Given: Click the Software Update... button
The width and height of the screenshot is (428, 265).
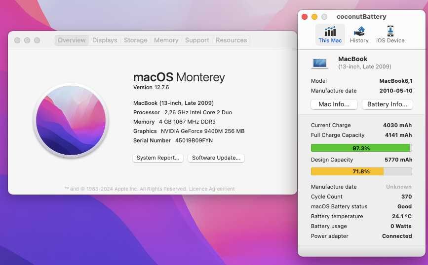Looking at the screenshot, I should pos(216,158).
